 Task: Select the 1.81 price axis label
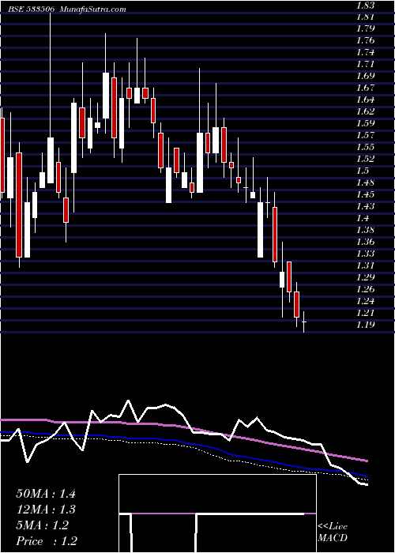point(365,17)
